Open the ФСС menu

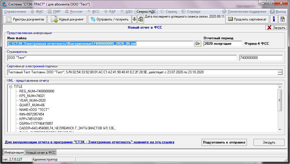[93, 12]
